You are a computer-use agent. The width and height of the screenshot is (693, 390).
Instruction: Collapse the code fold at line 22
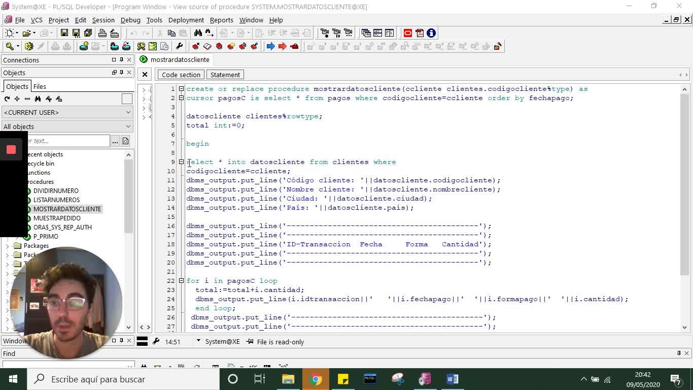(x=181, y=281)
